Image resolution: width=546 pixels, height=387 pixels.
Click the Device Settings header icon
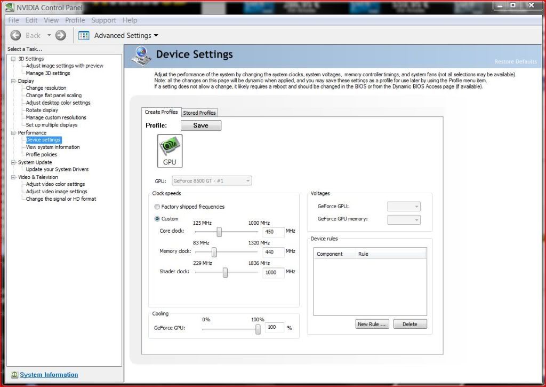pos(141,56)
